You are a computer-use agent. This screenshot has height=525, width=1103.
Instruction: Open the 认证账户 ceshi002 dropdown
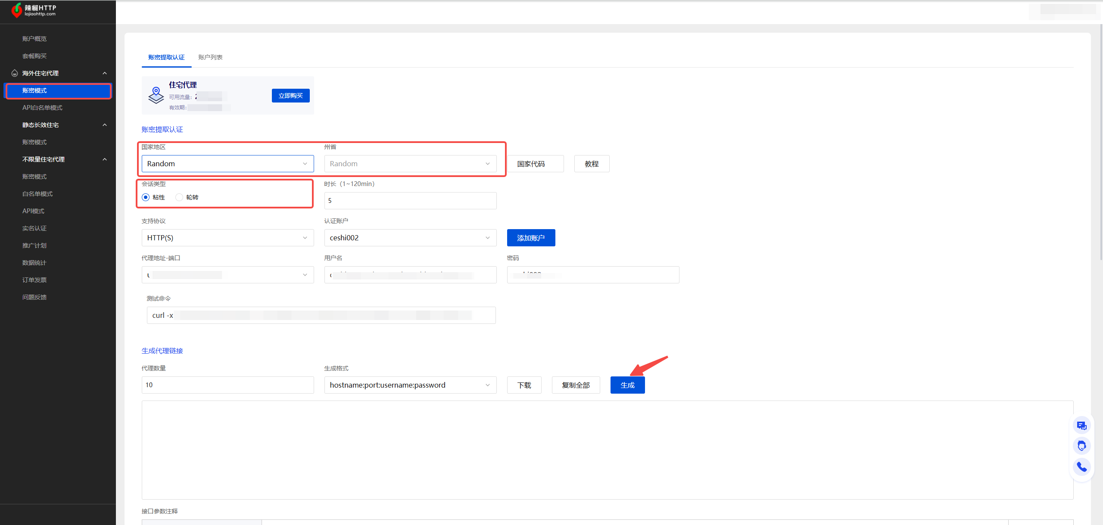pos(410,238)
